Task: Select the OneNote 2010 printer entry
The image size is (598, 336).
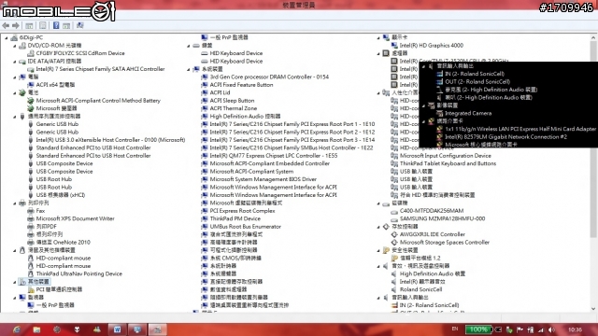Action: 64,243
